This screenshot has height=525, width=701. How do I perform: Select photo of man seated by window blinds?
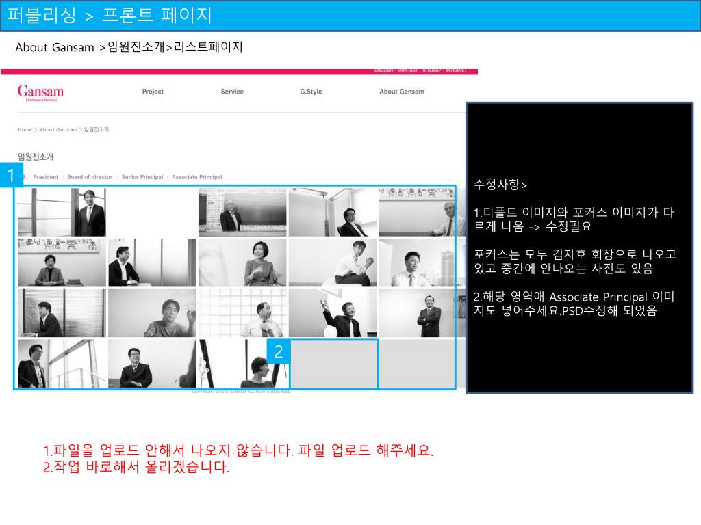coord(62,313)
